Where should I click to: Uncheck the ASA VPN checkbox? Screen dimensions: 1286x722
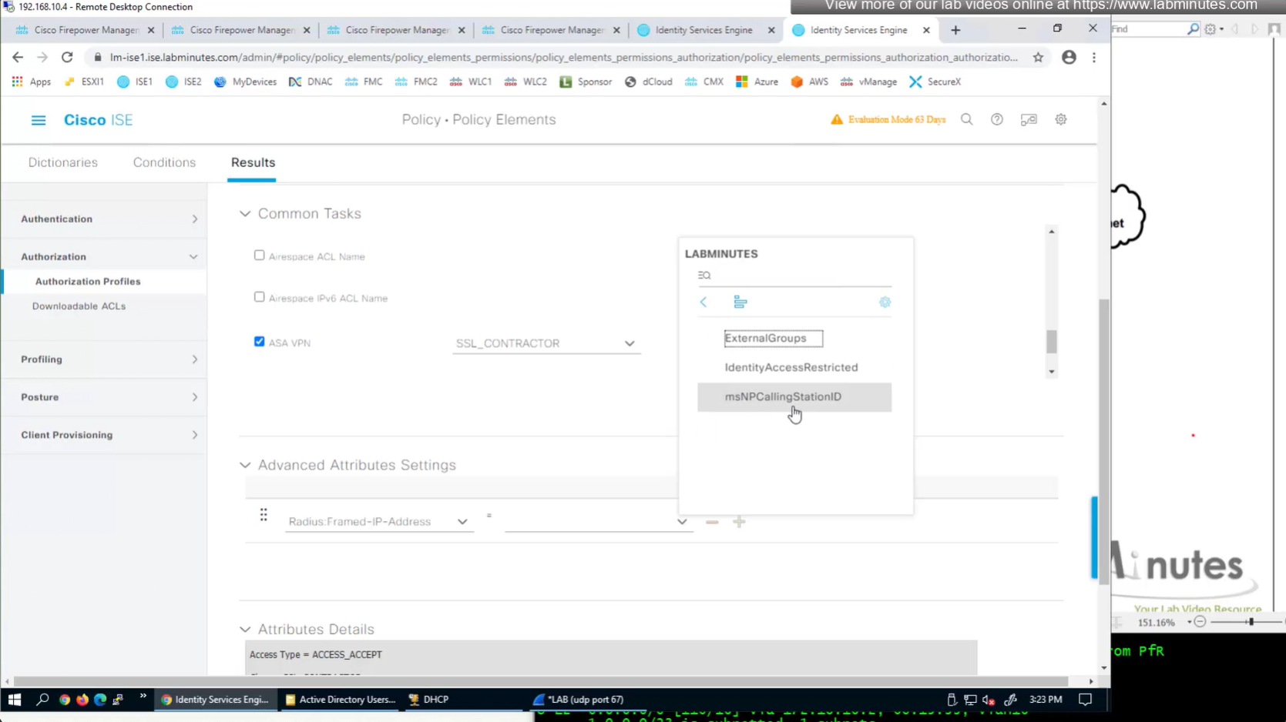click(x=259, y=342)
